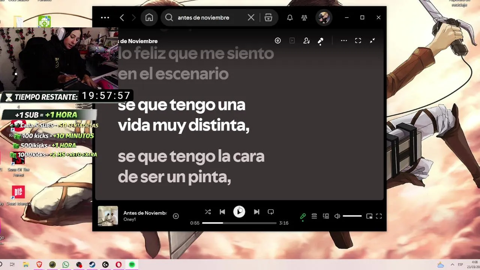
Task: Click the Spotify taskbar icon
Action: [x=132, y=265]
